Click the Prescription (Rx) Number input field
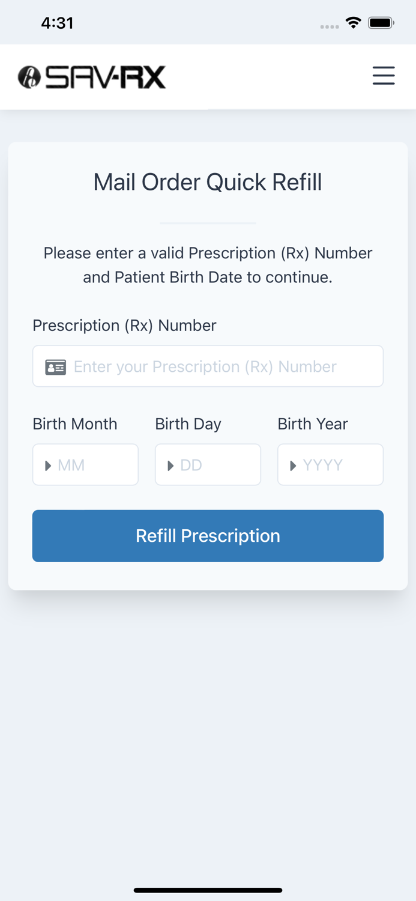The height and width of the screenshot is (901, 416). 208,366
